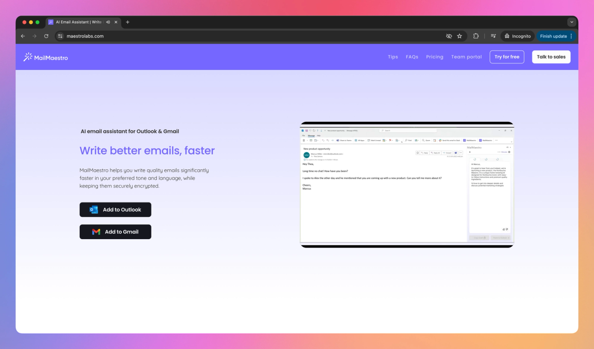594x349 pixels.
Task: Close the AI Email Assistant tab
Action: 116,22
